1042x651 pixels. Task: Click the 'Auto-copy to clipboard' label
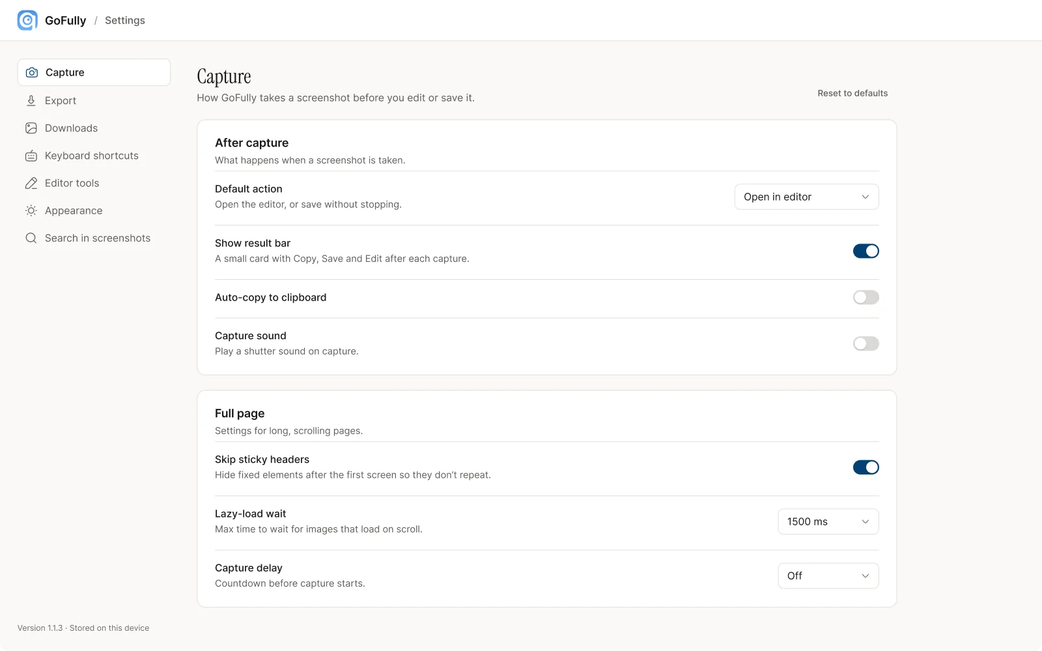point(271,298)
